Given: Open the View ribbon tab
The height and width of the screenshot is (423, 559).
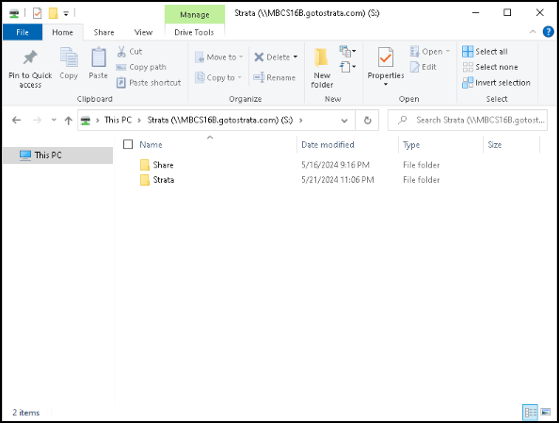Looking at the screenshot, I should [x=143, y=32].
